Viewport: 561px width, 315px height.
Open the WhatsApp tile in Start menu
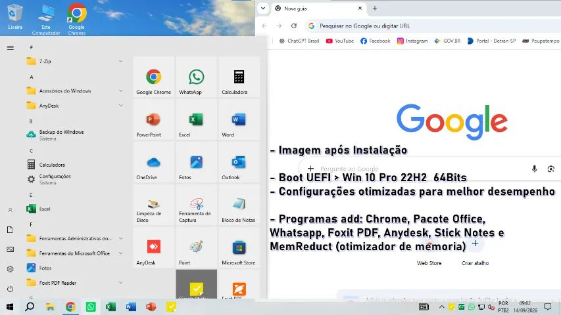[196, 77]
